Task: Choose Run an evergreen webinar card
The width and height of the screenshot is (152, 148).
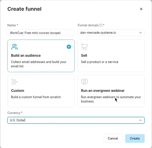Action: coord(111,91)
